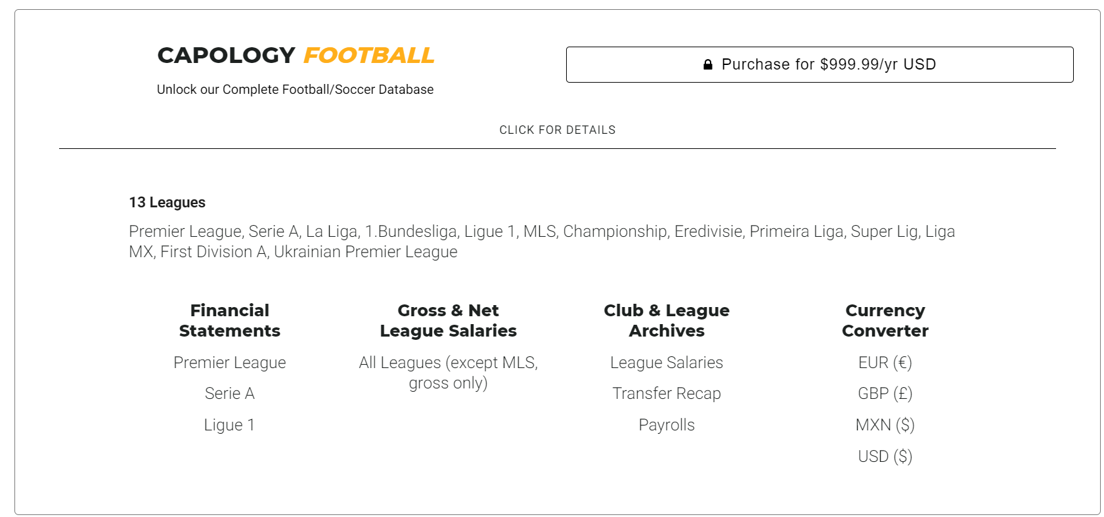Click the Club & League Archives heading
The image size is (1104, 517).
666,320
